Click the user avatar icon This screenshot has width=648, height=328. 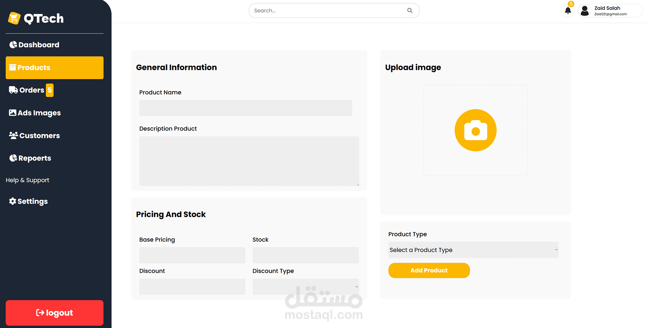tap(585, 11)
